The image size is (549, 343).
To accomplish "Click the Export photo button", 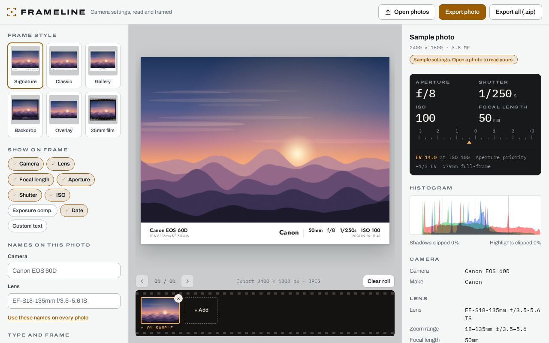I will [462, 12].
